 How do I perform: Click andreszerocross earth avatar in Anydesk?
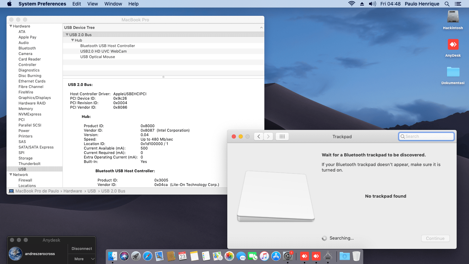(15, 254)
